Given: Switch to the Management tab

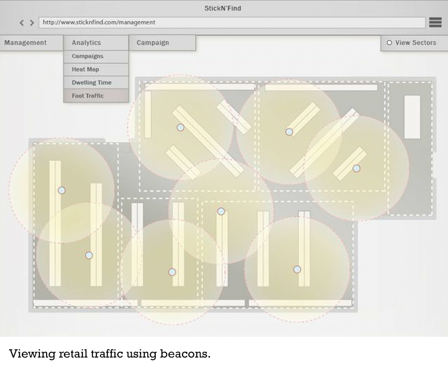Looking at the screenshot, I should tap(26, 43).
